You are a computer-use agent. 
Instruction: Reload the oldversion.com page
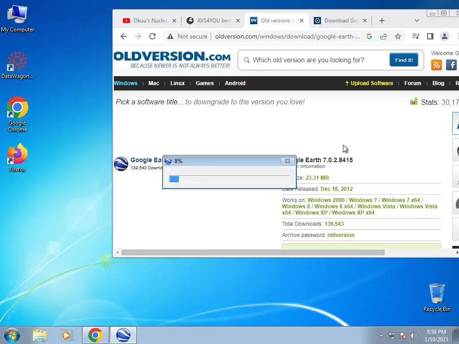point(152,36)
